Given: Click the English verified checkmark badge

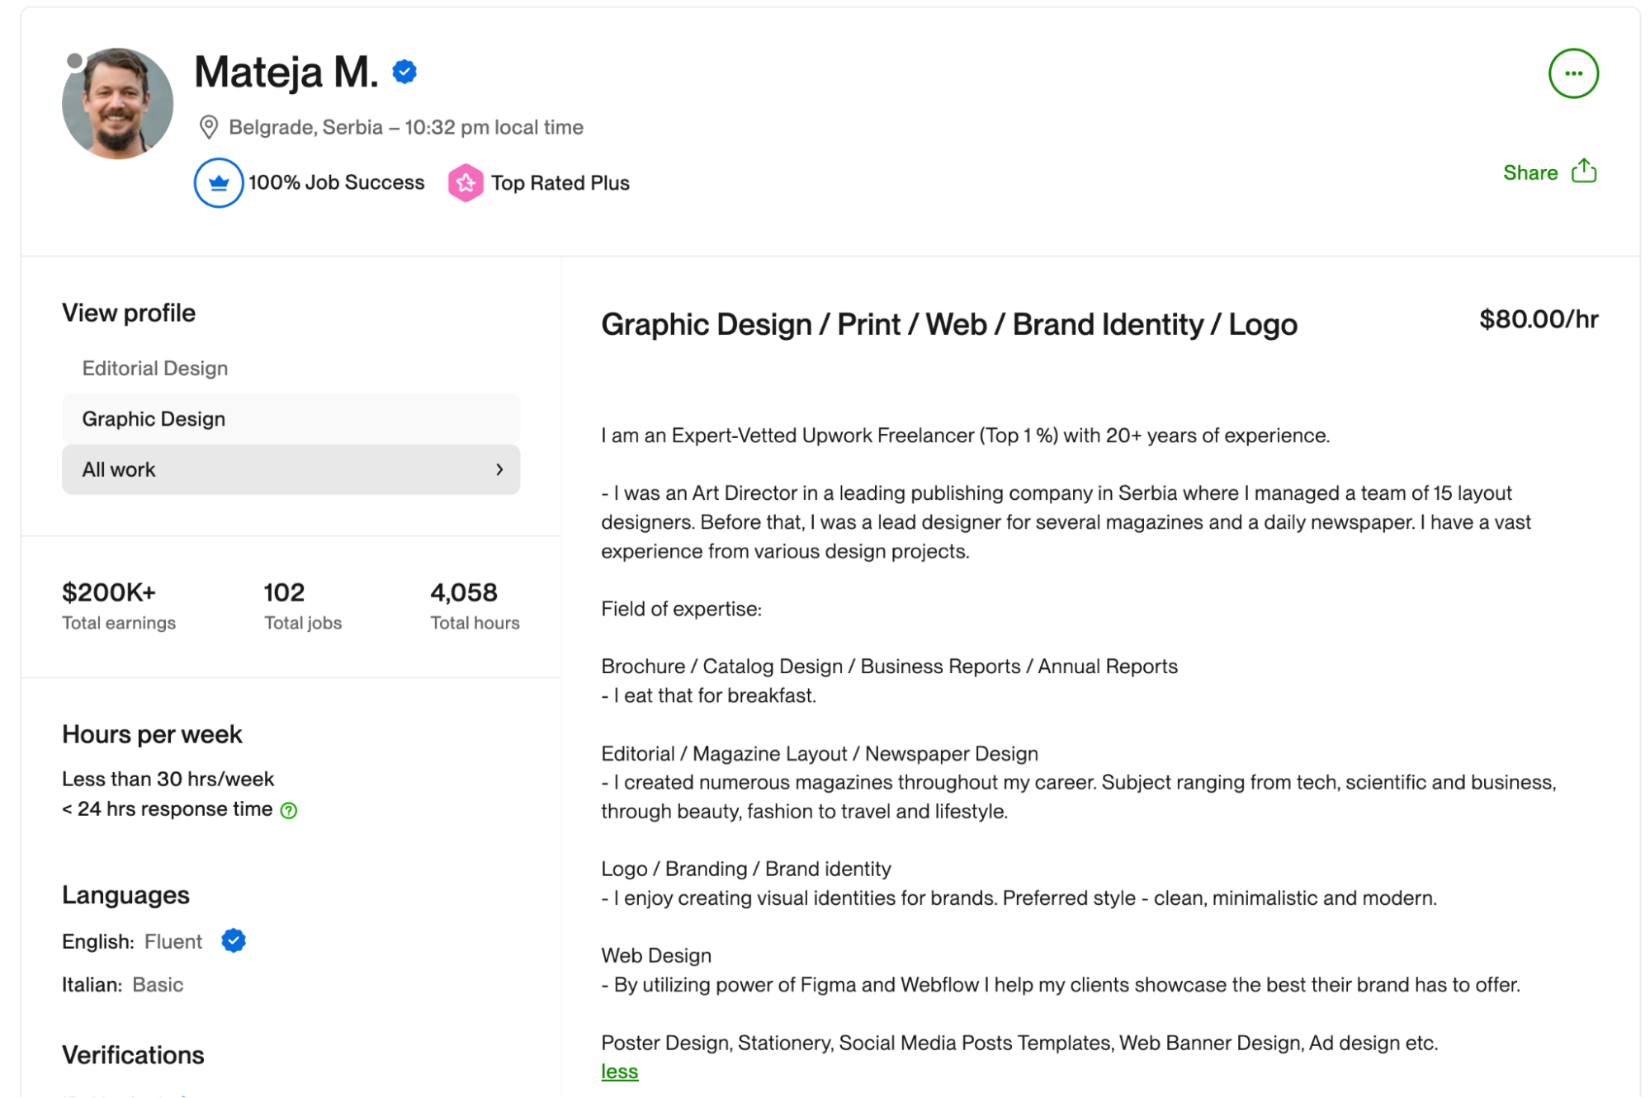Looking at the screenshot, I should point(234,940).
